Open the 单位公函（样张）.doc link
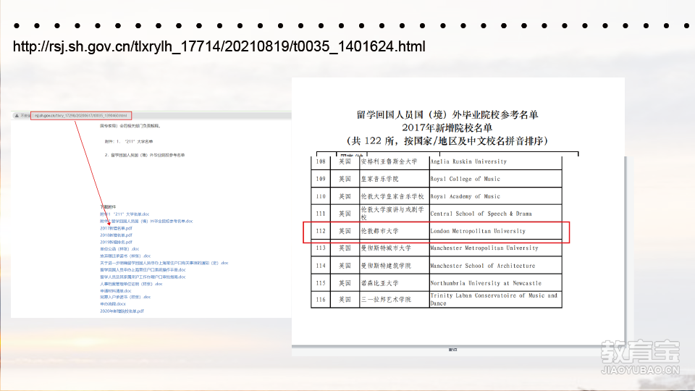Image resolution: width=695 pixels, height=391 pixels. click(x=119, y=249)
